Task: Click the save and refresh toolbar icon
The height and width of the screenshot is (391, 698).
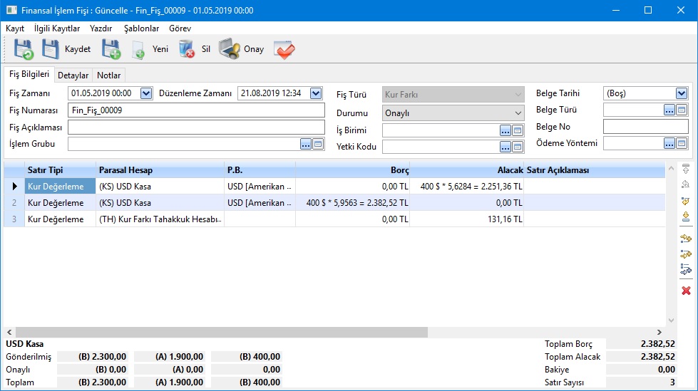Action: pyautogui.click(x=23, y=49)
